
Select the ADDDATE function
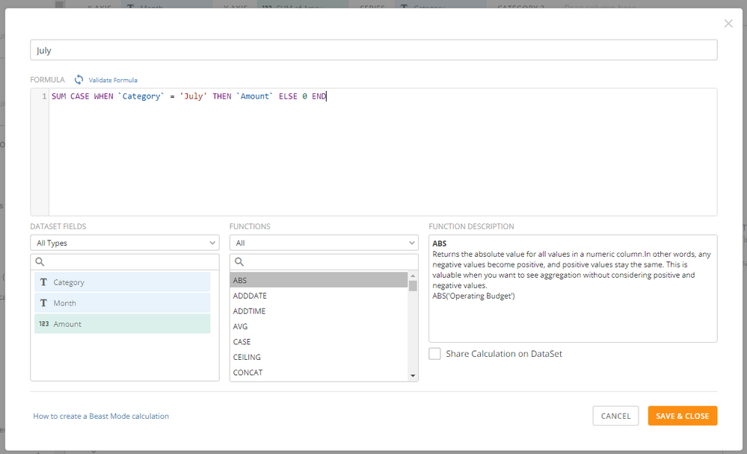click(x=319, y=296)
